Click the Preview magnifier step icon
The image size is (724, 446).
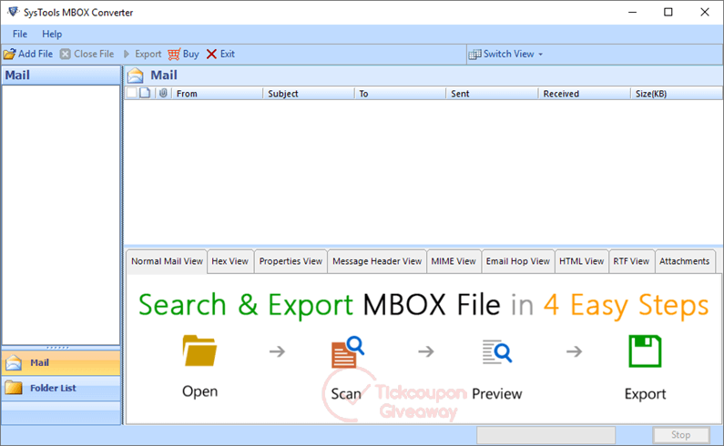(497, 352)
